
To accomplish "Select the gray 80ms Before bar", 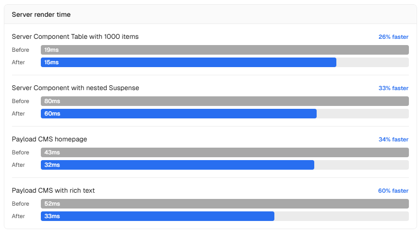I will click(224, 101).
